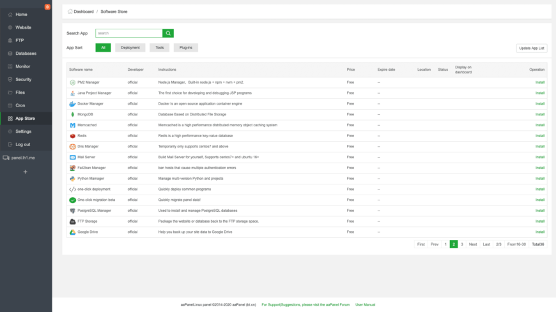
Task: Go to the Next page
Action: point(473,244)
